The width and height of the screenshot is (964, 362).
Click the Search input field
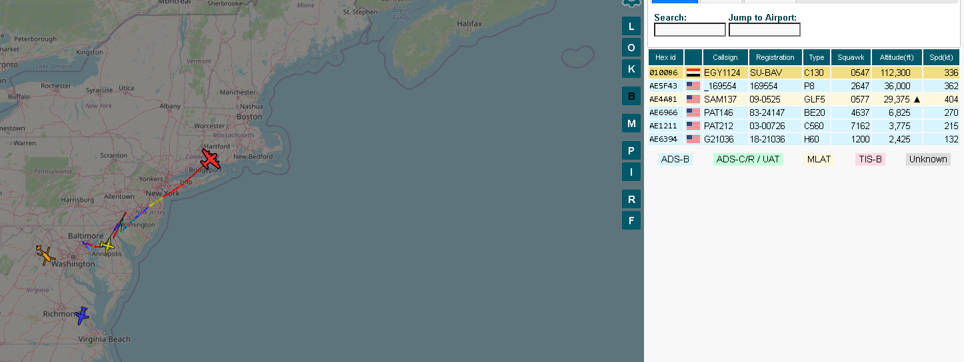690,30
